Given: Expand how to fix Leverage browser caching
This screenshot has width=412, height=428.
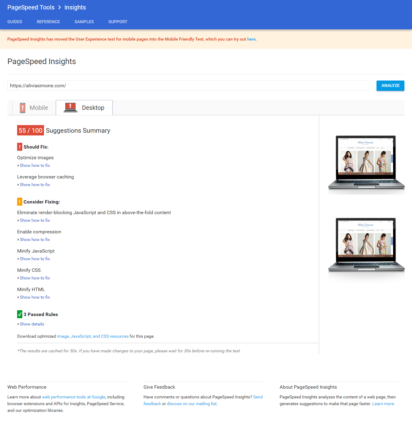Looking at the screenshot, I should 35,185.
